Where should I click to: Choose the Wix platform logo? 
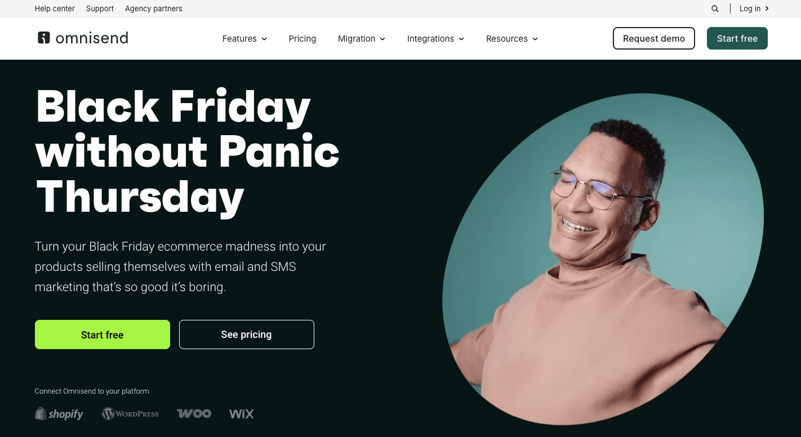click(x=242, y=414)
